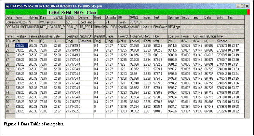Click the Timer column header
The image size is (254, 136).
click(222, 36)
